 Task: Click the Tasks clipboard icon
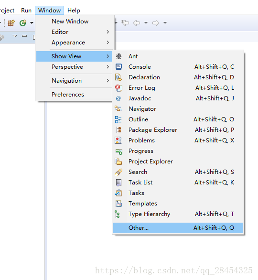(x=118, y=193)
